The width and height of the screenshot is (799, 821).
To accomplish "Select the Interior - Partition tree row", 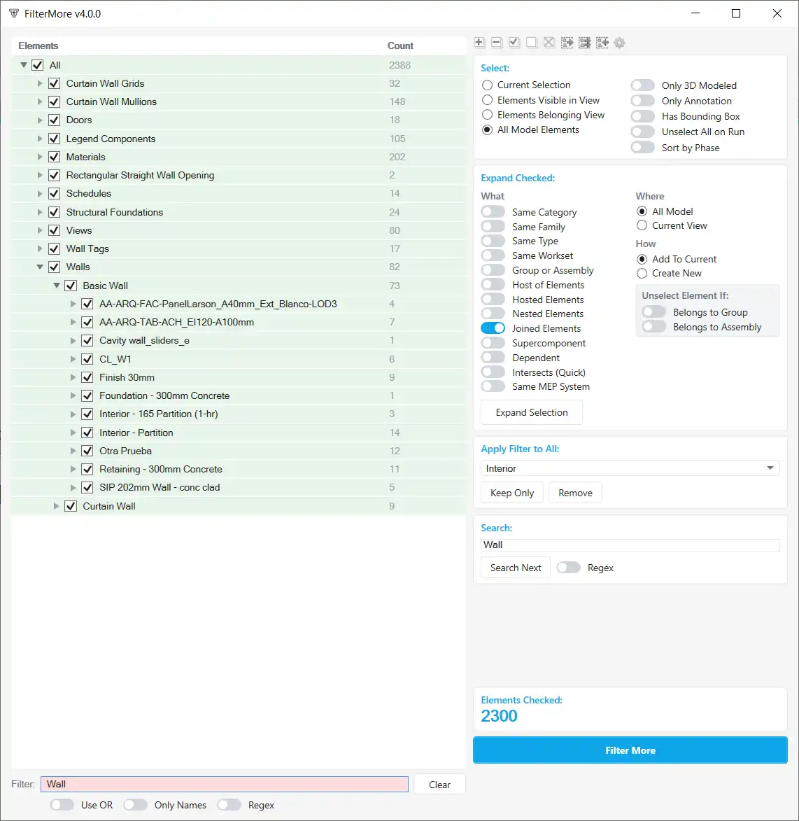I will tap(136, 433).
